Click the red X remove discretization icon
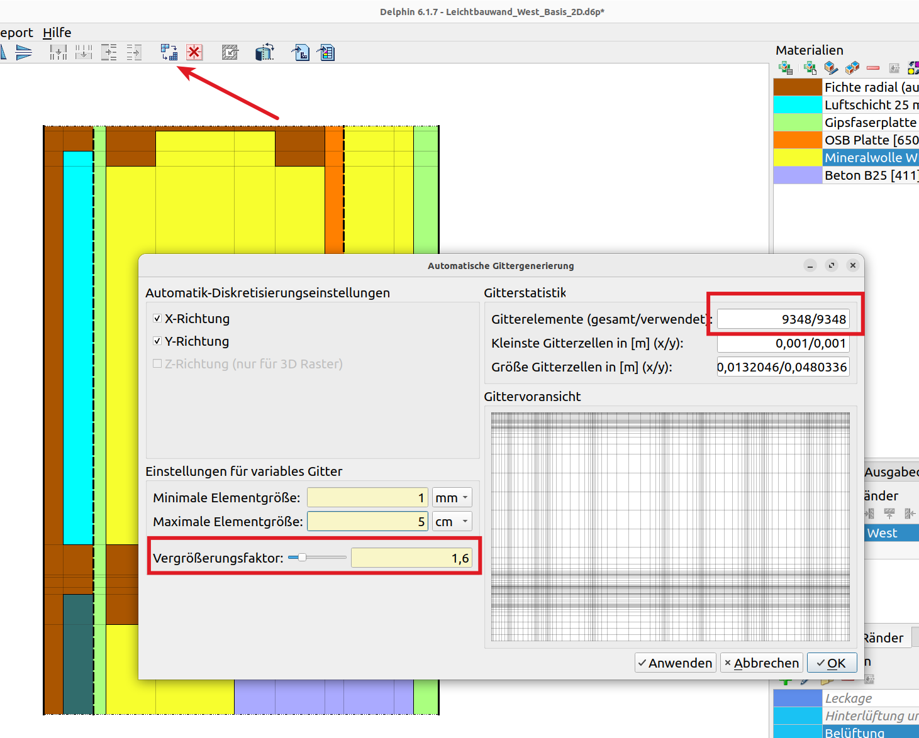 pyautogui.click(x=194, y=53)
